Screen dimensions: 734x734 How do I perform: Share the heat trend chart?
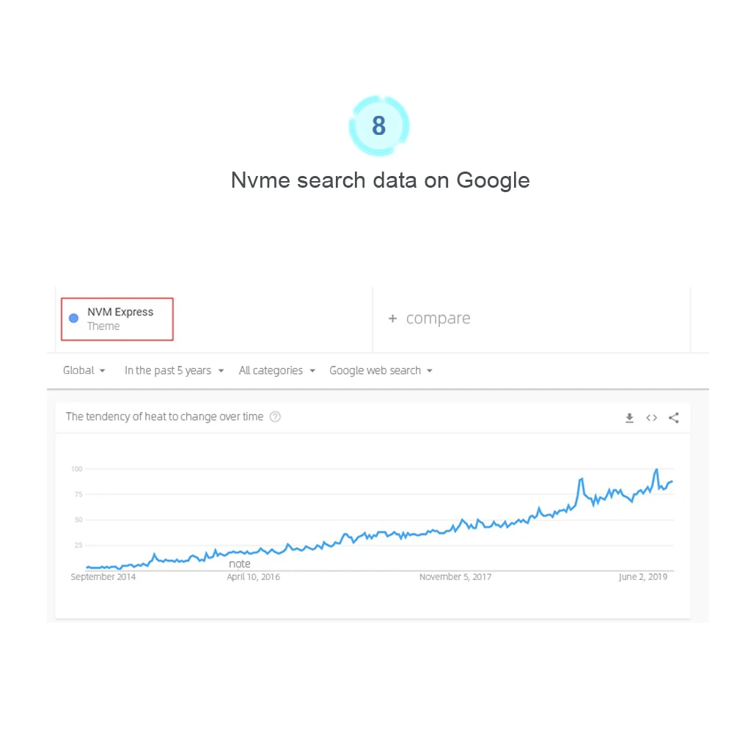click(x=674, y=417)
